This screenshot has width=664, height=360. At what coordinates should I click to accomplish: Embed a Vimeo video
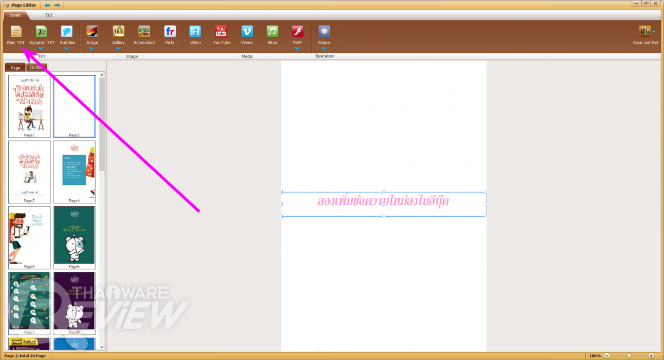tap(247, 35)
